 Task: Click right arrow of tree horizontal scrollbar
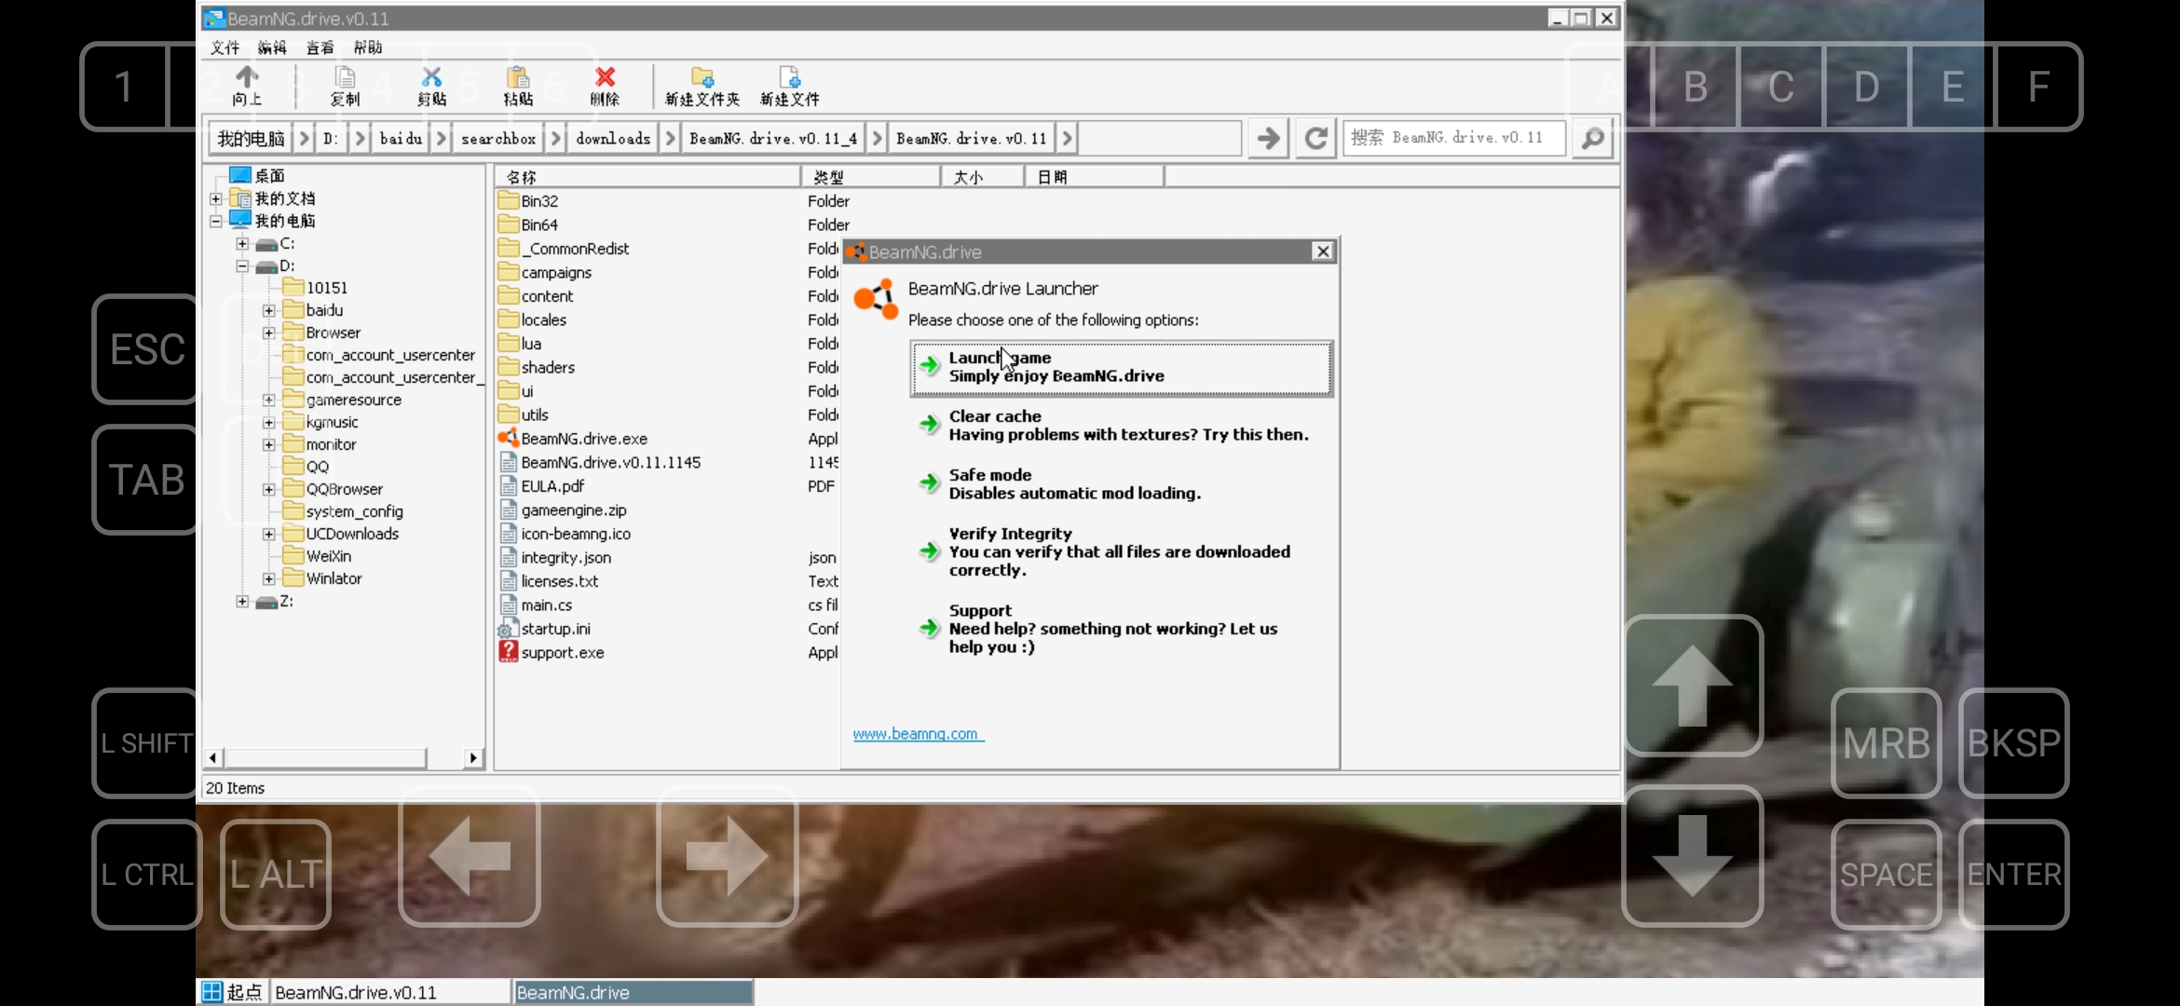[x=473, y=758]
